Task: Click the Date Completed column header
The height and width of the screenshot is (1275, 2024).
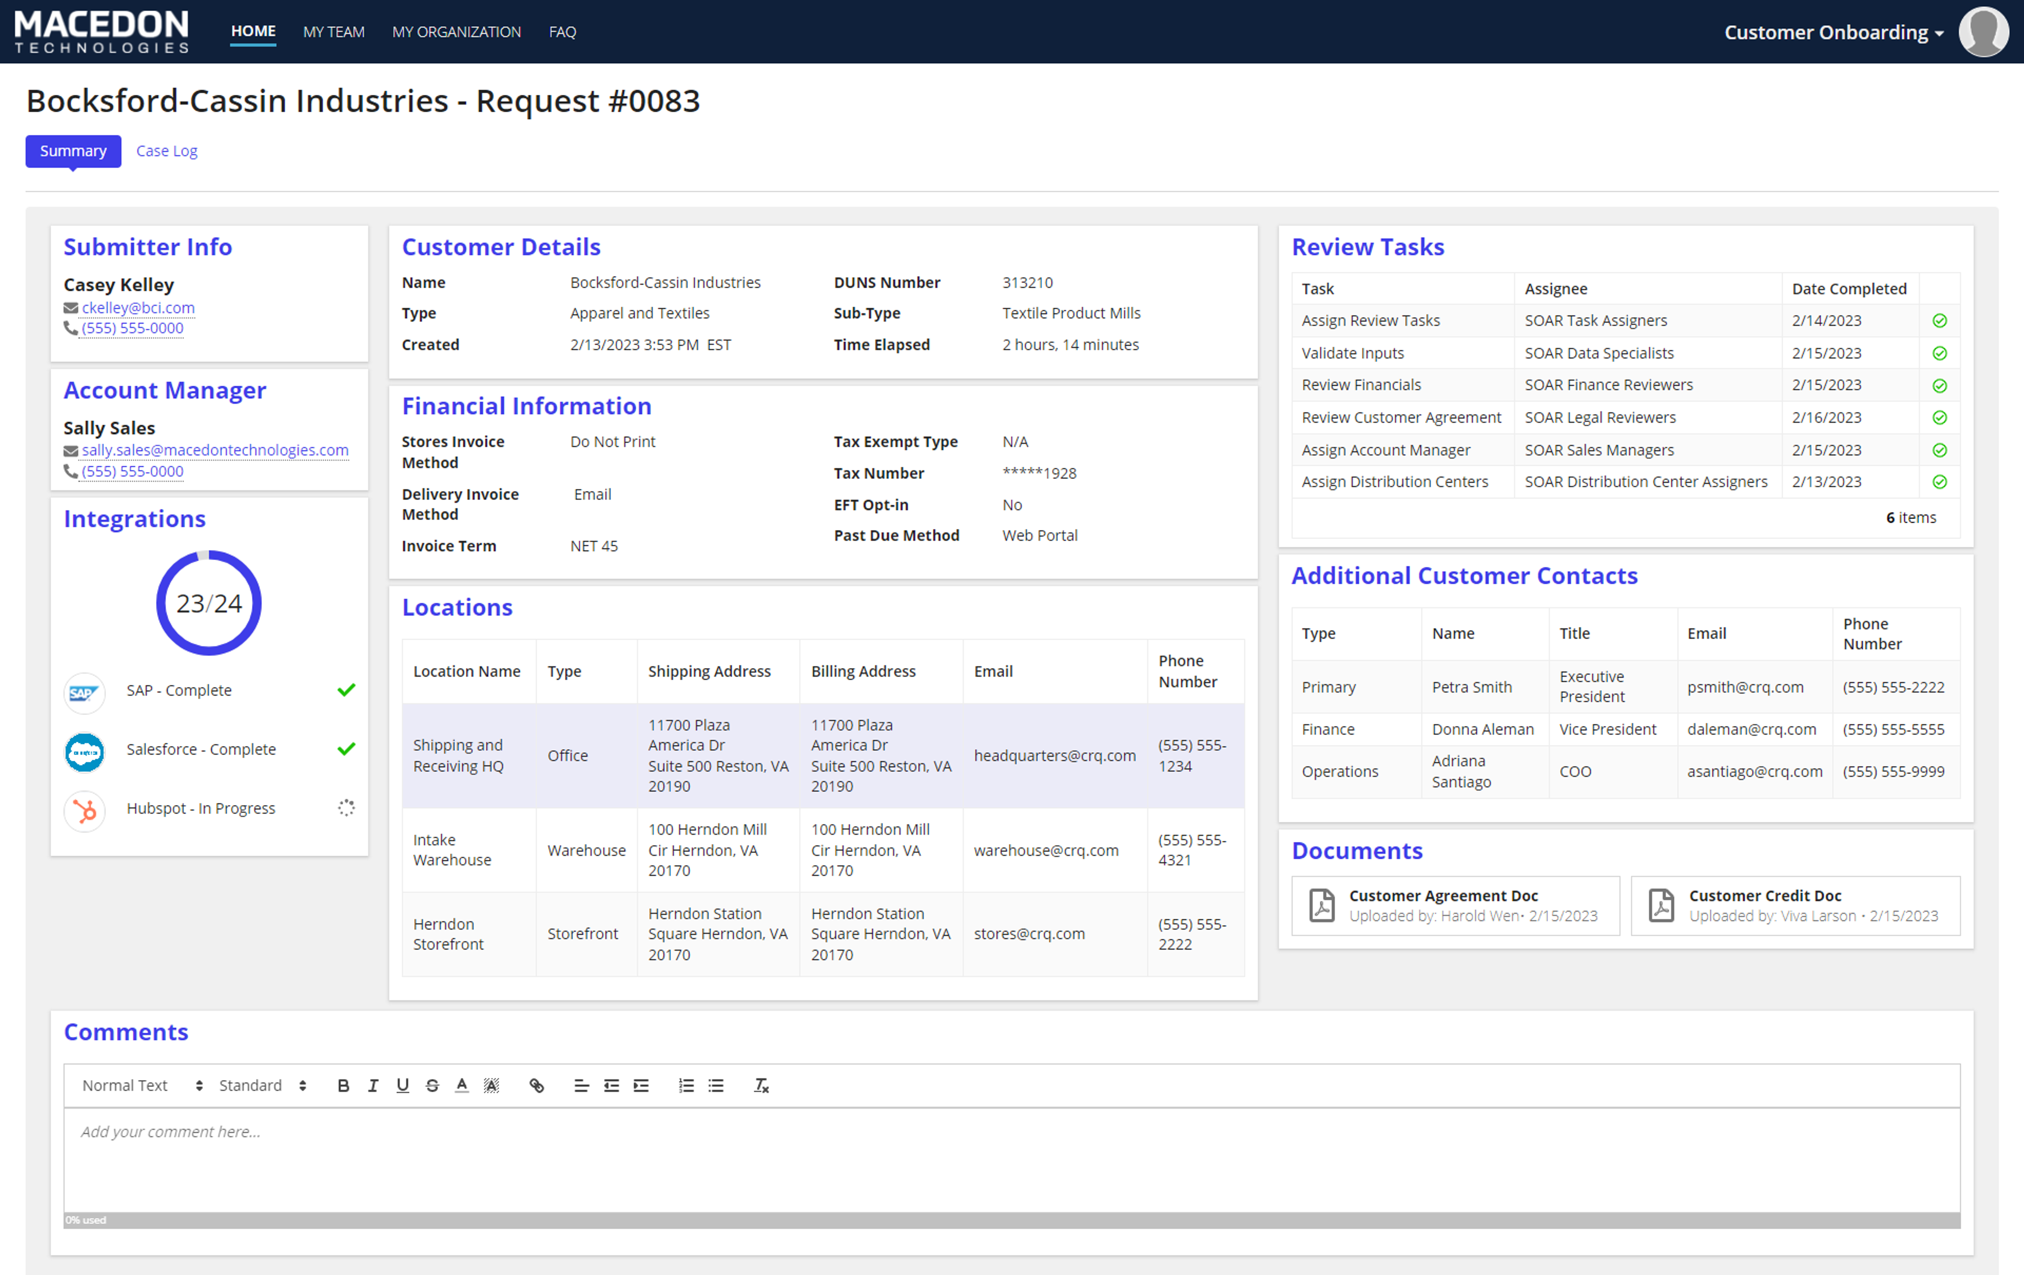Action: 1849,288
